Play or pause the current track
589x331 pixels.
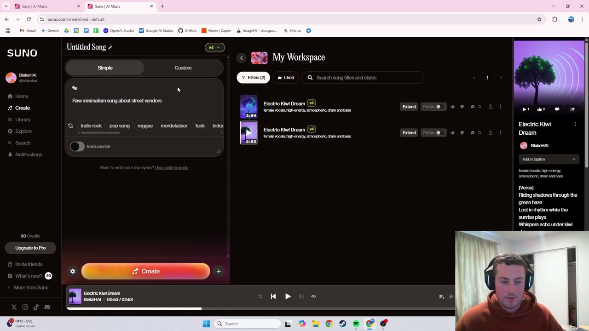pos(288,297)
